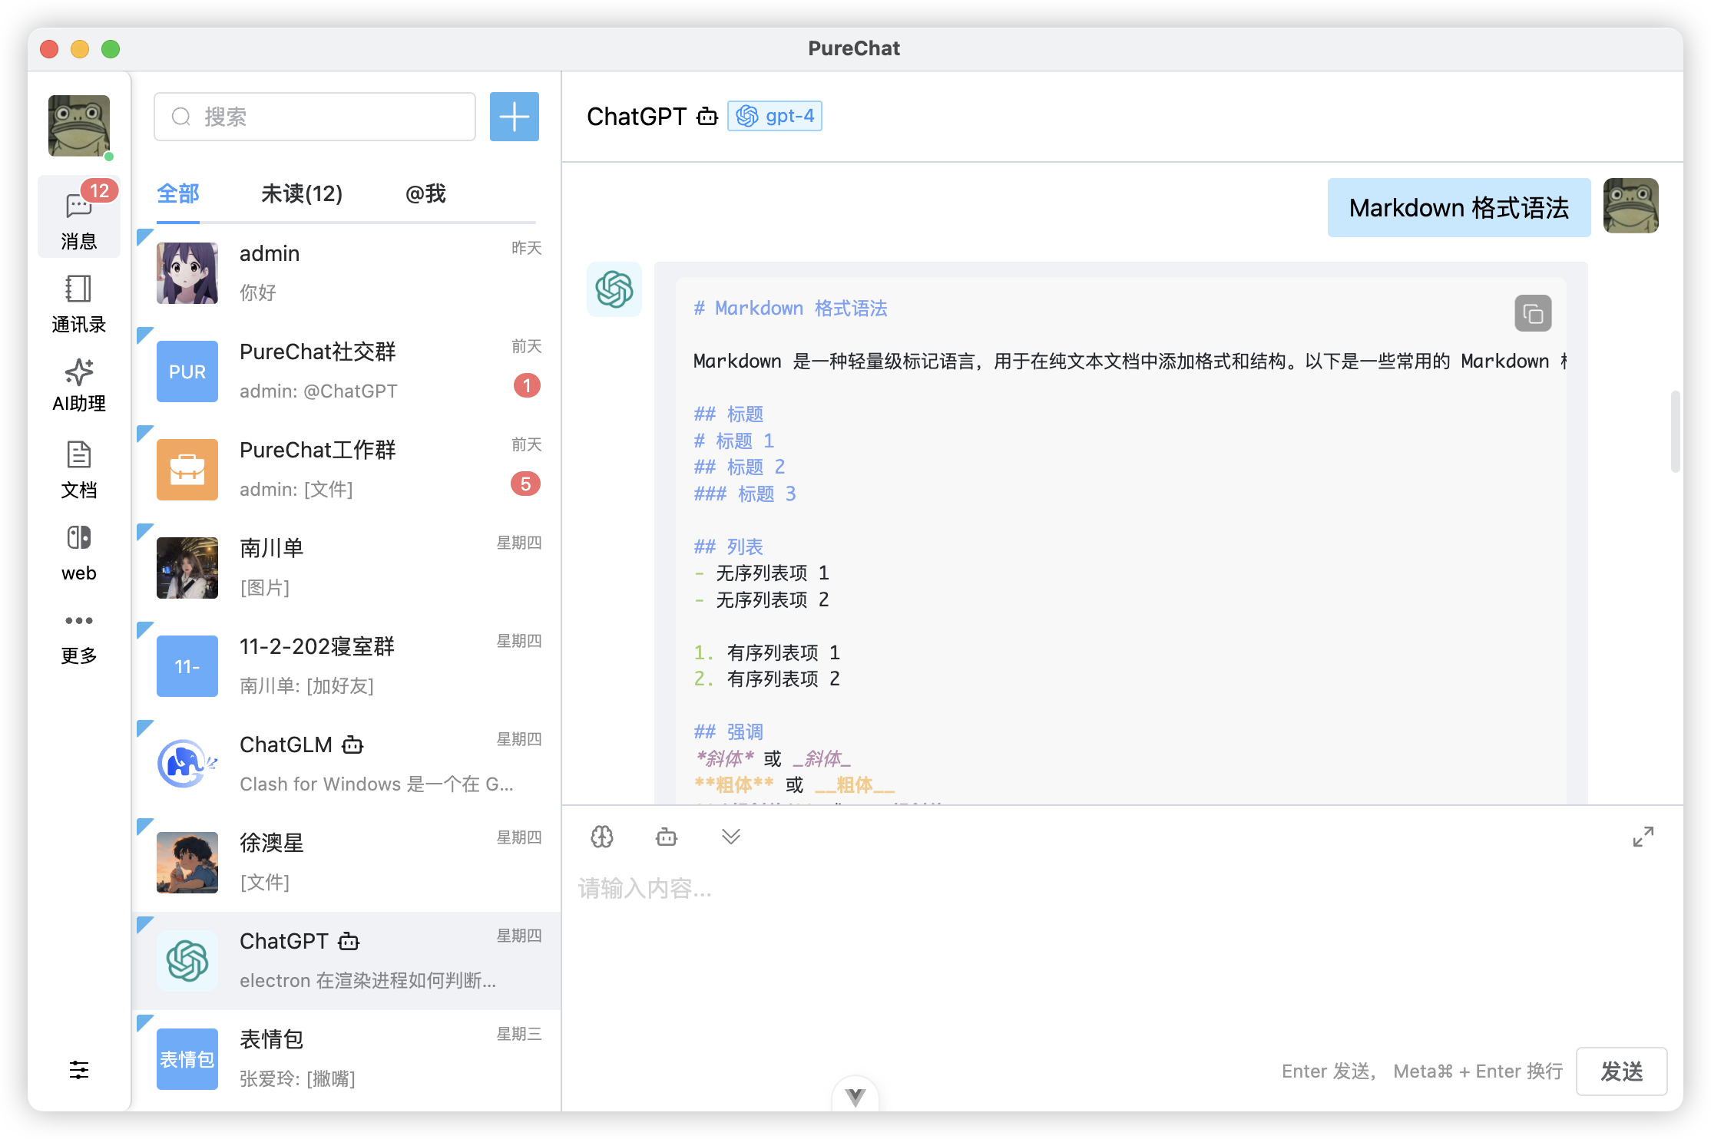Screen dimensions: 1711x1139
Task: Open the admin conversation
Action: [347, 273]
